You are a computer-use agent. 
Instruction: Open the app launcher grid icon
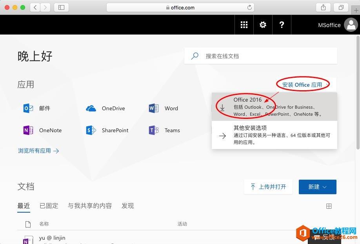(244, 25)
